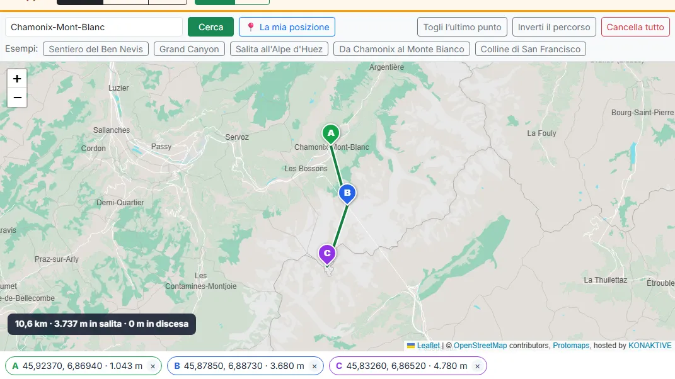Image resolution: width=675 pixels, height=379 pixels.
Task: Click the Passy map label
Action: tap(161, 147)
